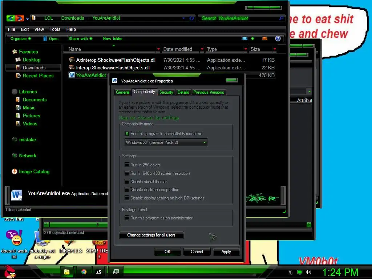372x279 pixels.
Task: Switch to the Security tab
Action: tap(166, 92)
